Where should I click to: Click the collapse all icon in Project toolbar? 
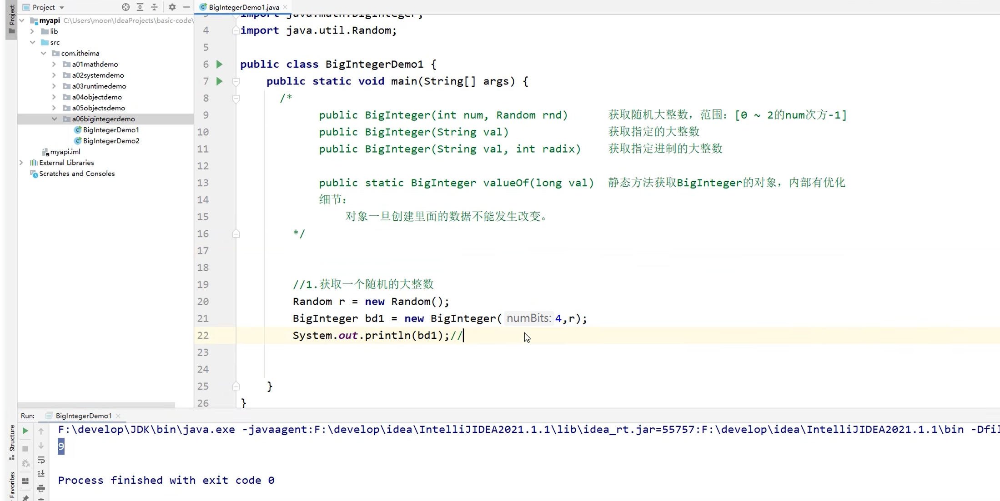(154, 7)
